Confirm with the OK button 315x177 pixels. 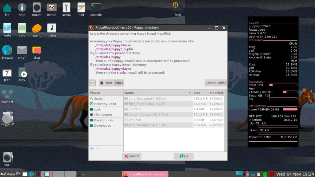184,156
